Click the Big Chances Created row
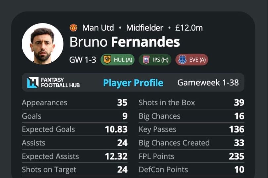The width and height of the screenshot is (268, 178). tap(192, 143)
